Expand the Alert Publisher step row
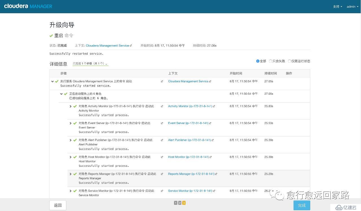This screenshot has width=361, height=211. [71, 140]
